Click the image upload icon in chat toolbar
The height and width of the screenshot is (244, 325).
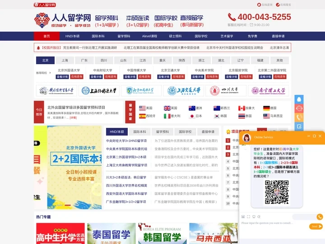(243, 216)
